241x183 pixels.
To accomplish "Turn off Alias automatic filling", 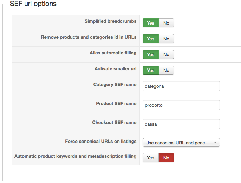I will point(166,54).
